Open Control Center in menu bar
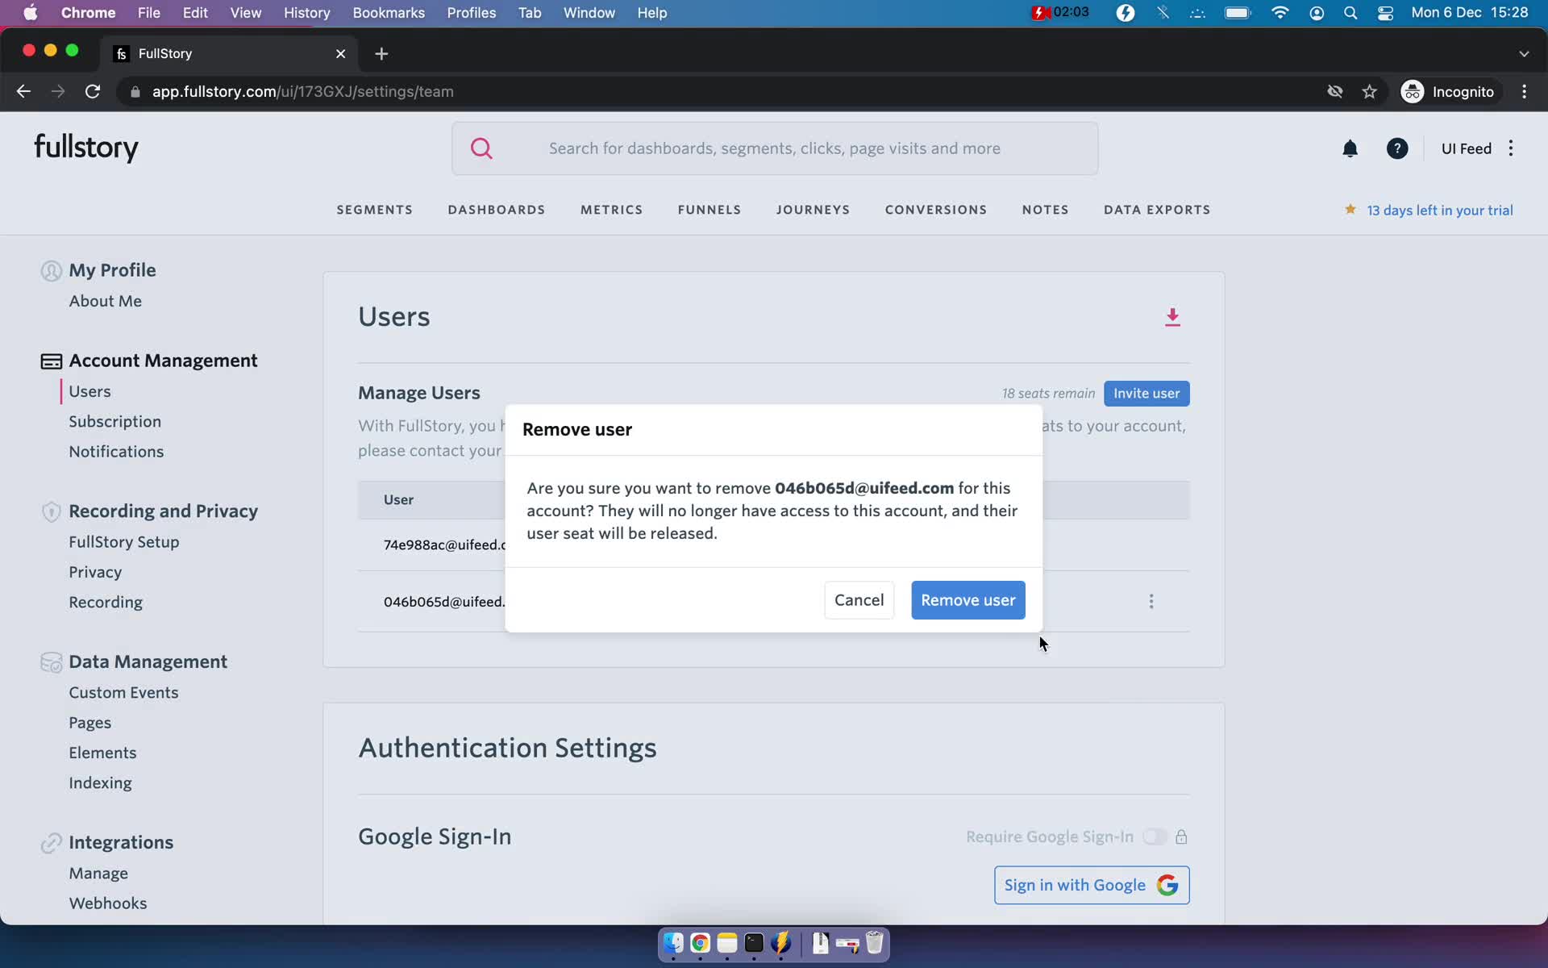1548x968 pixels. [x=1385, y=13]
